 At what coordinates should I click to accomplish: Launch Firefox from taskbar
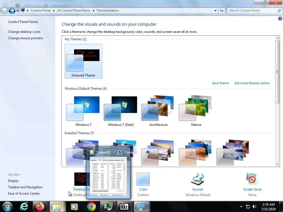click(x=40, y=206)
